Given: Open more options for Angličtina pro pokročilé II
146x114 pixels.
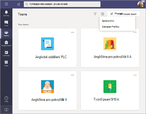Looking at the screenshot, I should (x=72, y=75).
